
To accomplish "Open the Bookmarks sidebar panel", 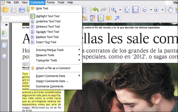I will (4, 34).
